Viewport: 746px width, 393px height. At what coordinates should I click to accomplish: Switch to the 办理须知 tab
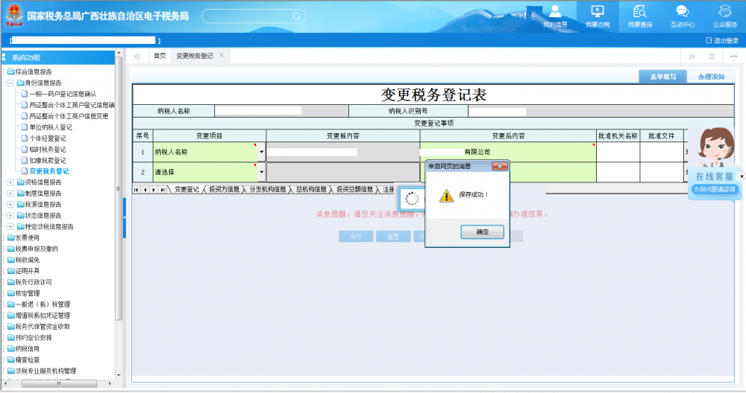(710, 77)
